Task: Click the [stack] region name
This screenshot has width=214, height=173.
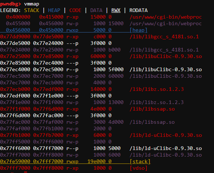Action: [140, 162]
